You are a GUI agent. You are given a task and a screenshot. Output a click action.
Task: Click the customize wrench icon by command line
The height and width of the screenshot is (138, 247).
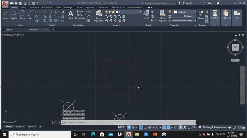(x=59, y=122)
